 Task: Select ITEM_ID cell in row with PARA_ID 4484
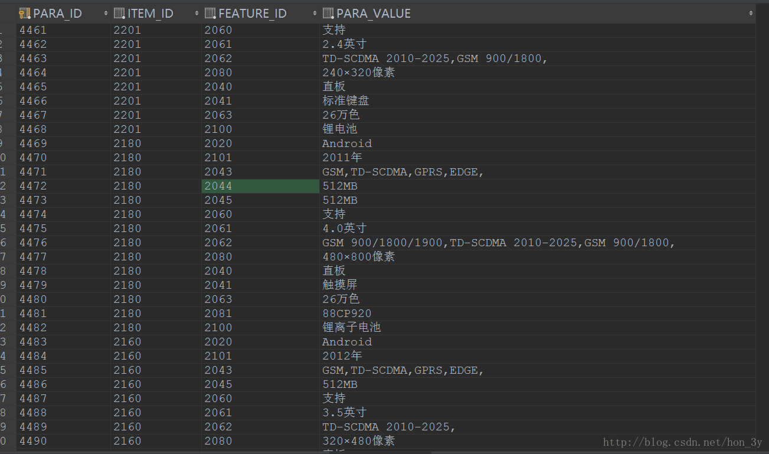point(156,356)
